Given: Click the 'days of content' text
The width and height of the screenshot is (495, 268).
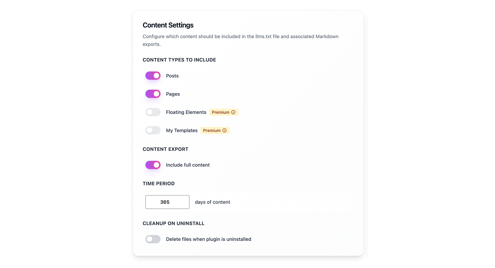Looking at the screenshot, I should [x=212, y=202].
